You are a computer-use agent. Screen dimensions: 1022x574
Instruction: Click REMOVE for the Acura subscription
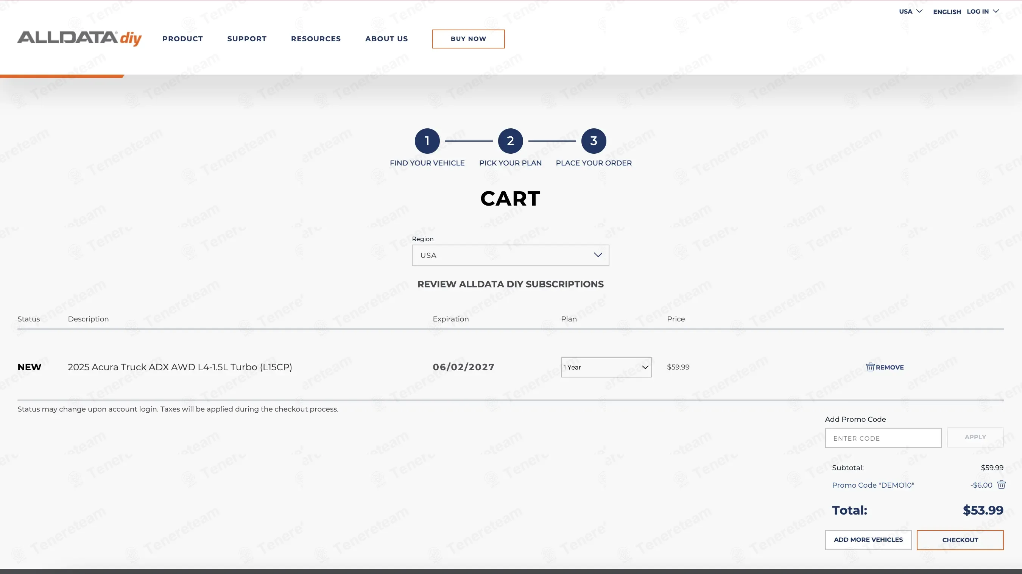pos(890,367)
